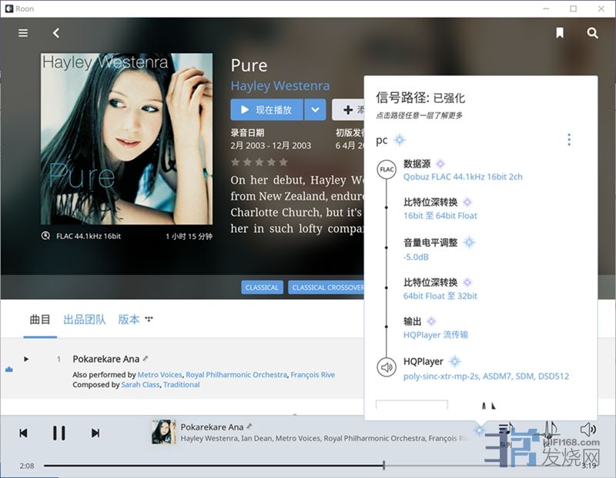
Task: Open search with the magnifier icon
Action: pyautogui.click(x=592, y=33)
